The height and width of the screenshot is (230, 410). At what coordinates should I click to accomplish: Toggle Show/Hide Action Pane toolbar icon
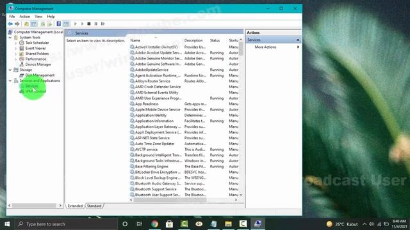click(67, 24)
